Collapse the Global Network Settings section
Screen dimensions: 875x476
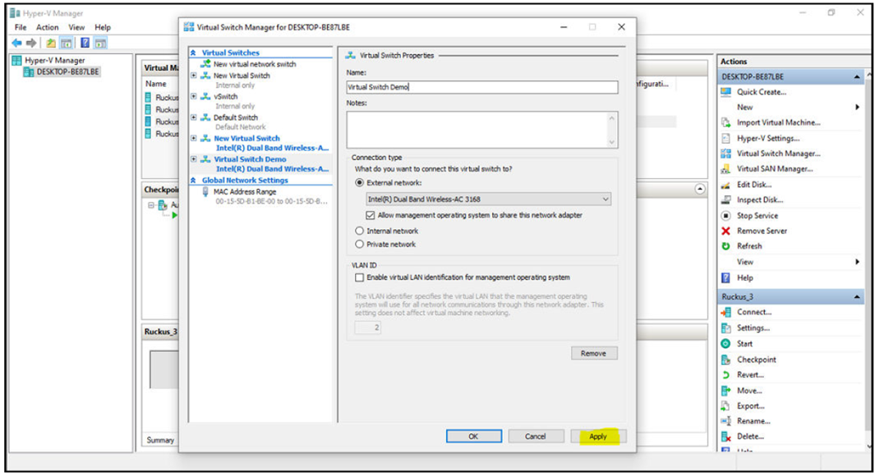(193, 181)
